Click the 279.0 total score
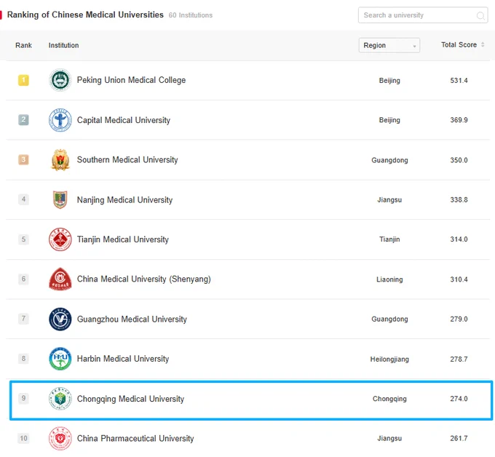The width and height of the screenshot is (495, 457). click(459, 319)
